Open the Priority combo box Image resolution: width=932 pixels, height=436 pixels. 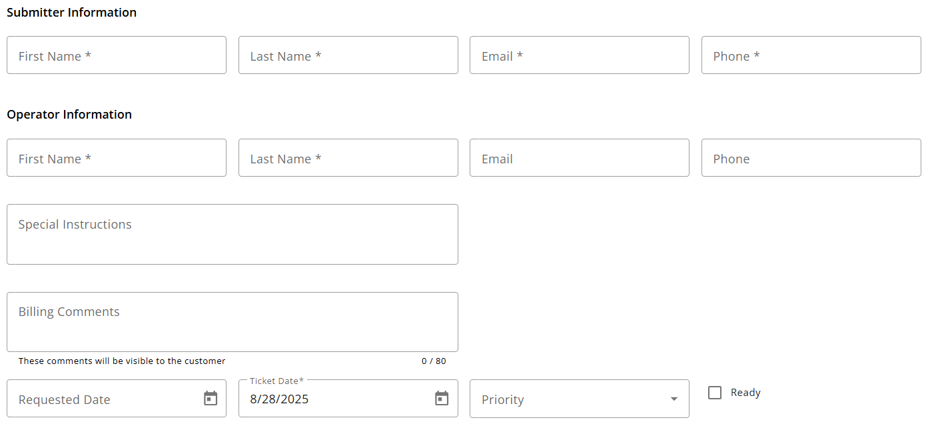pos(570,399)
